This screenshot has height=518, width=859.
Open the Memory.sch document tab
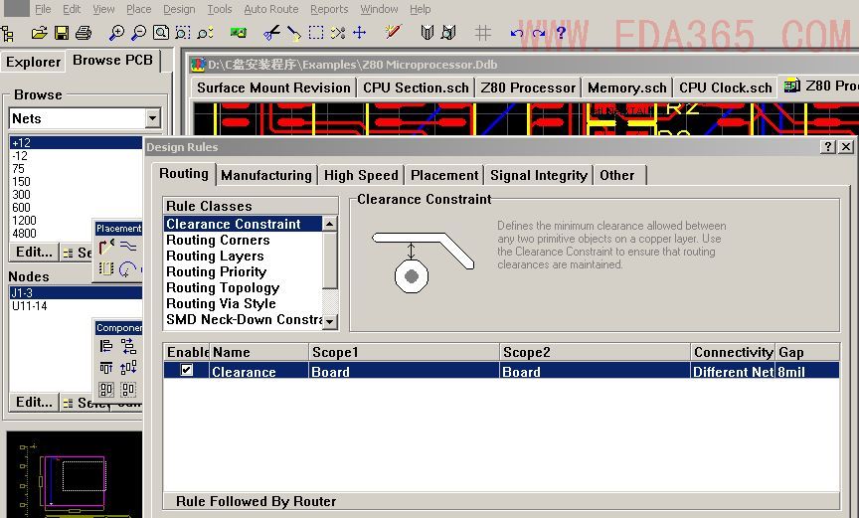pos(627,87)
